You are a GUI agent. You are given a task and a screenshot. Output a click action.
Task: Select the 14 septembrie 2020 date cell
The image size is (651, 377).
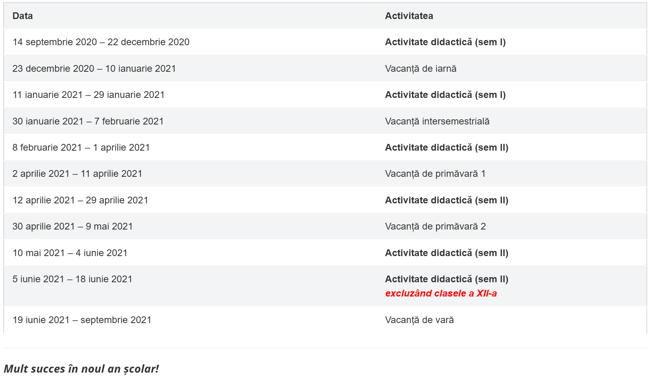click(101, 42)
